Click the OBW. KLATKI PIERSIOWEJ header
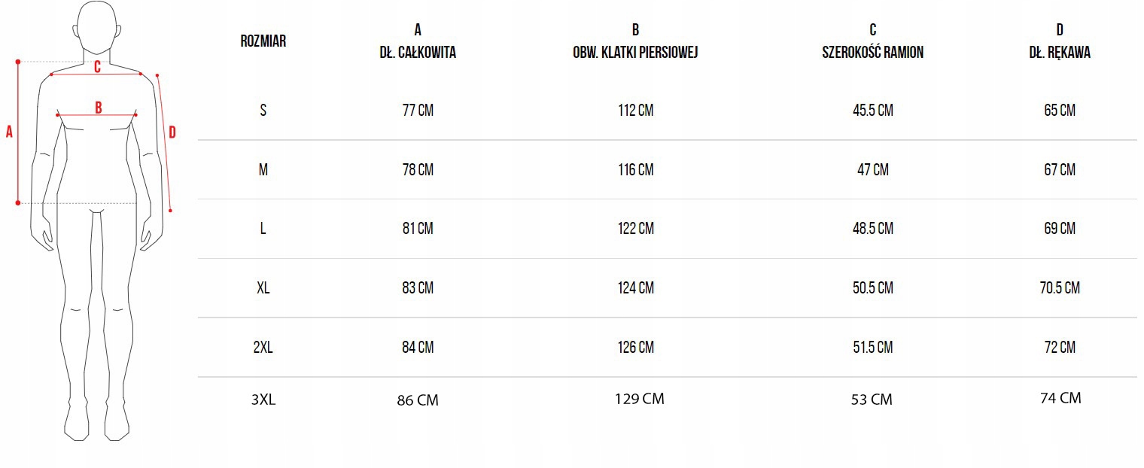The width and height of the screenshot is (1144, 468). tap(635, 53)
